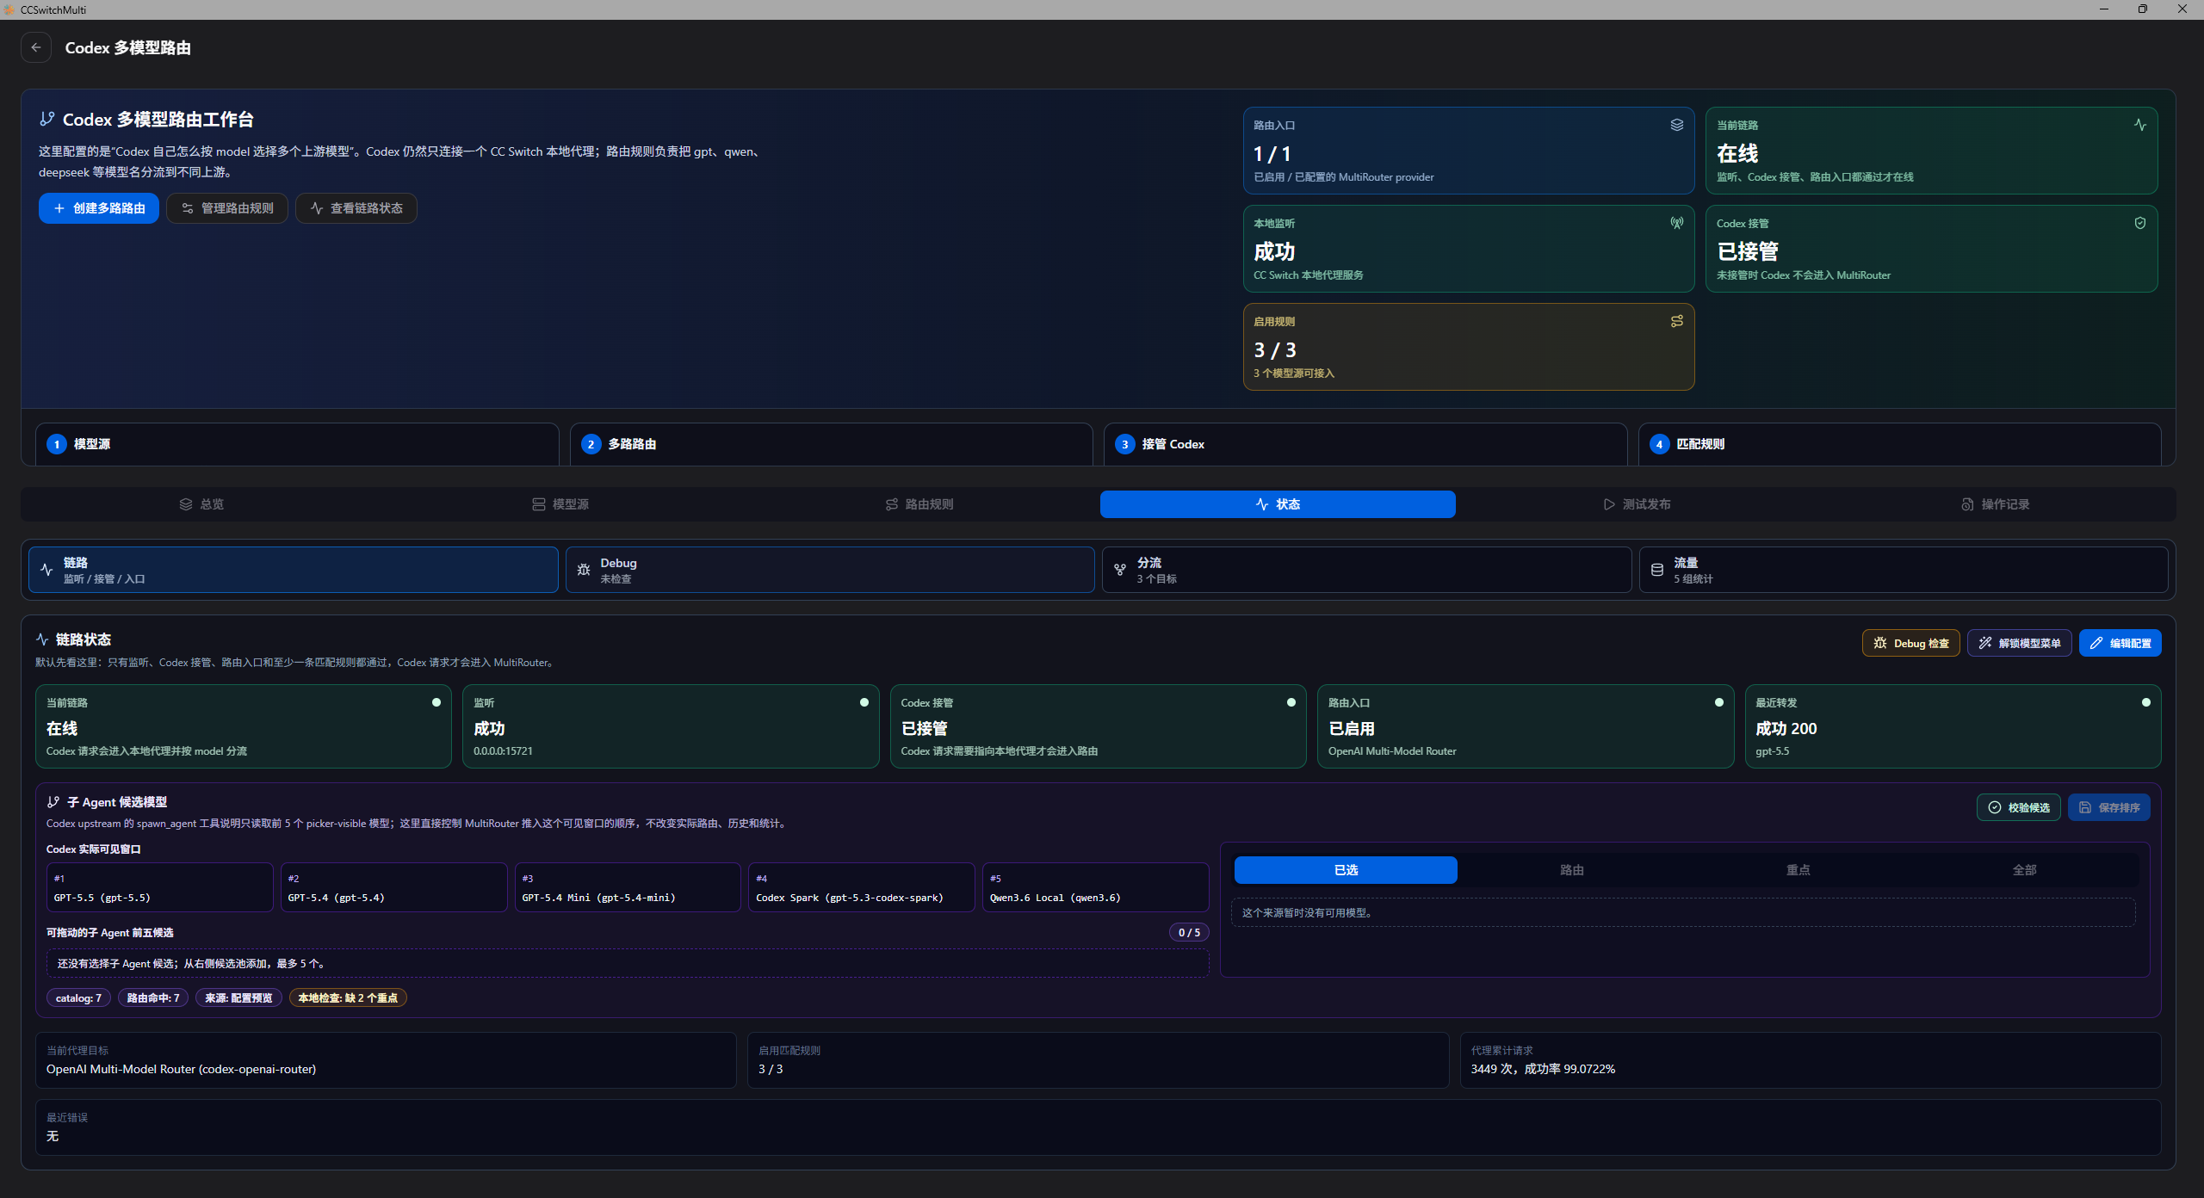Click step number 2 badge for 多路路由
2204x1198 pixels.
point(591,444)
